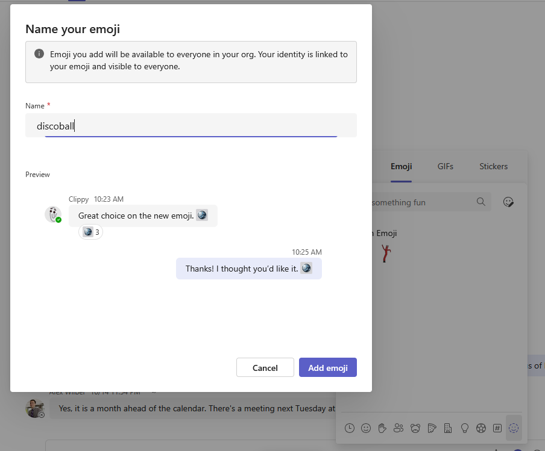This screenshot has width=545, height=451.
Task: Open the recent emojis clock category
Action: tap(350, 428)
